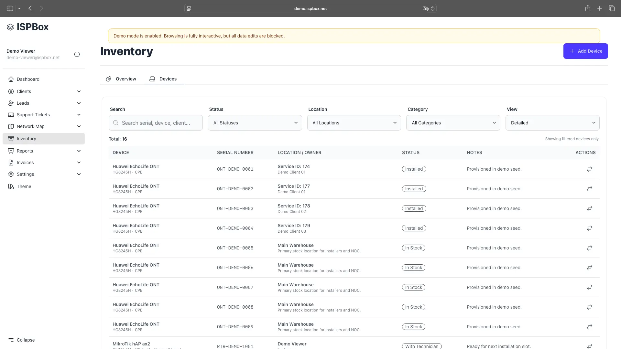Click the With Technician status badge

pos(422,346)
